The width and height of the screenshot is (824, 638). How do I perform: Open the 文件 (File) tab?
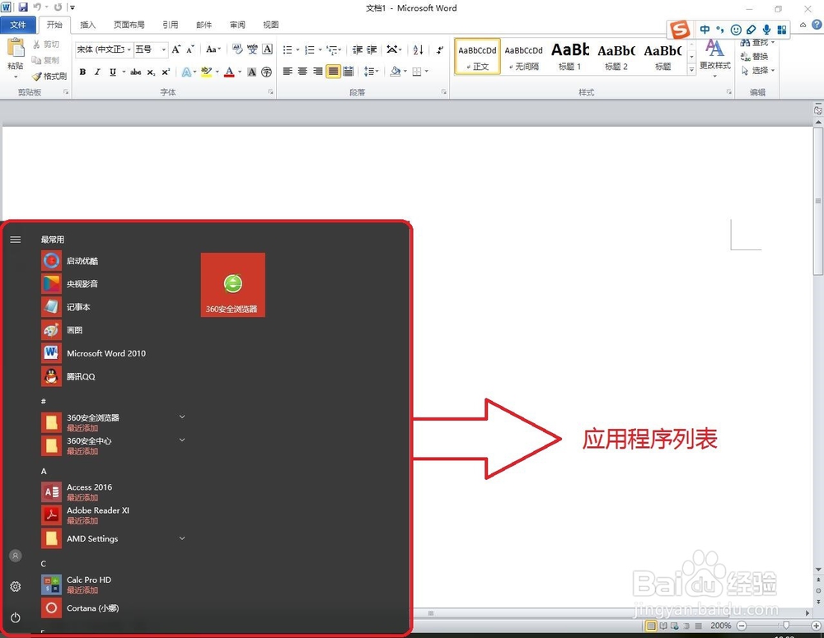18,25
